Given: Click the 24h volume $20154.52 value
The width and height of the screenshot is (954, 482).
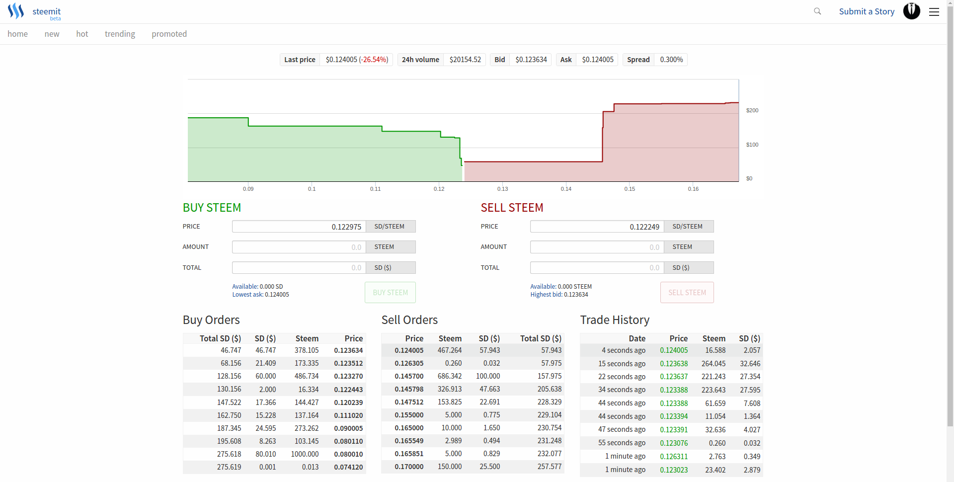Looking at the screenshot, I should click(465, 60).
